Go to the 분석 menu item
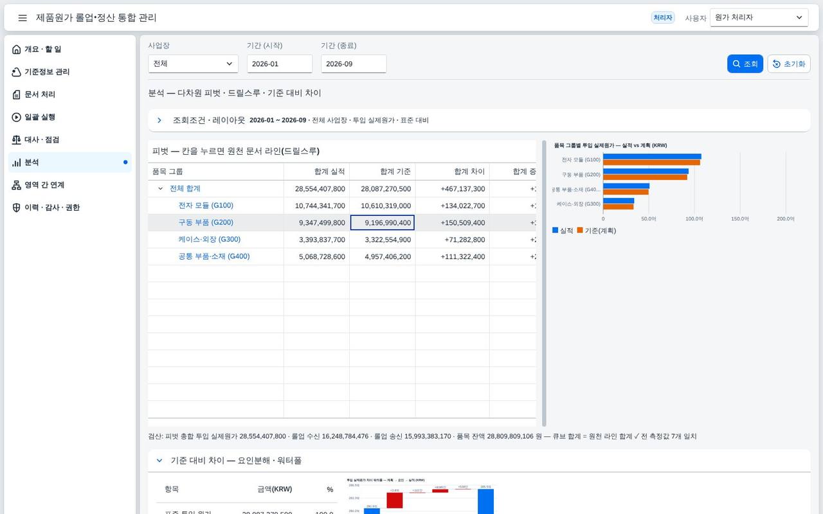Image resolution: width=823 pixels, height=514 pixels. pos(70,163)
